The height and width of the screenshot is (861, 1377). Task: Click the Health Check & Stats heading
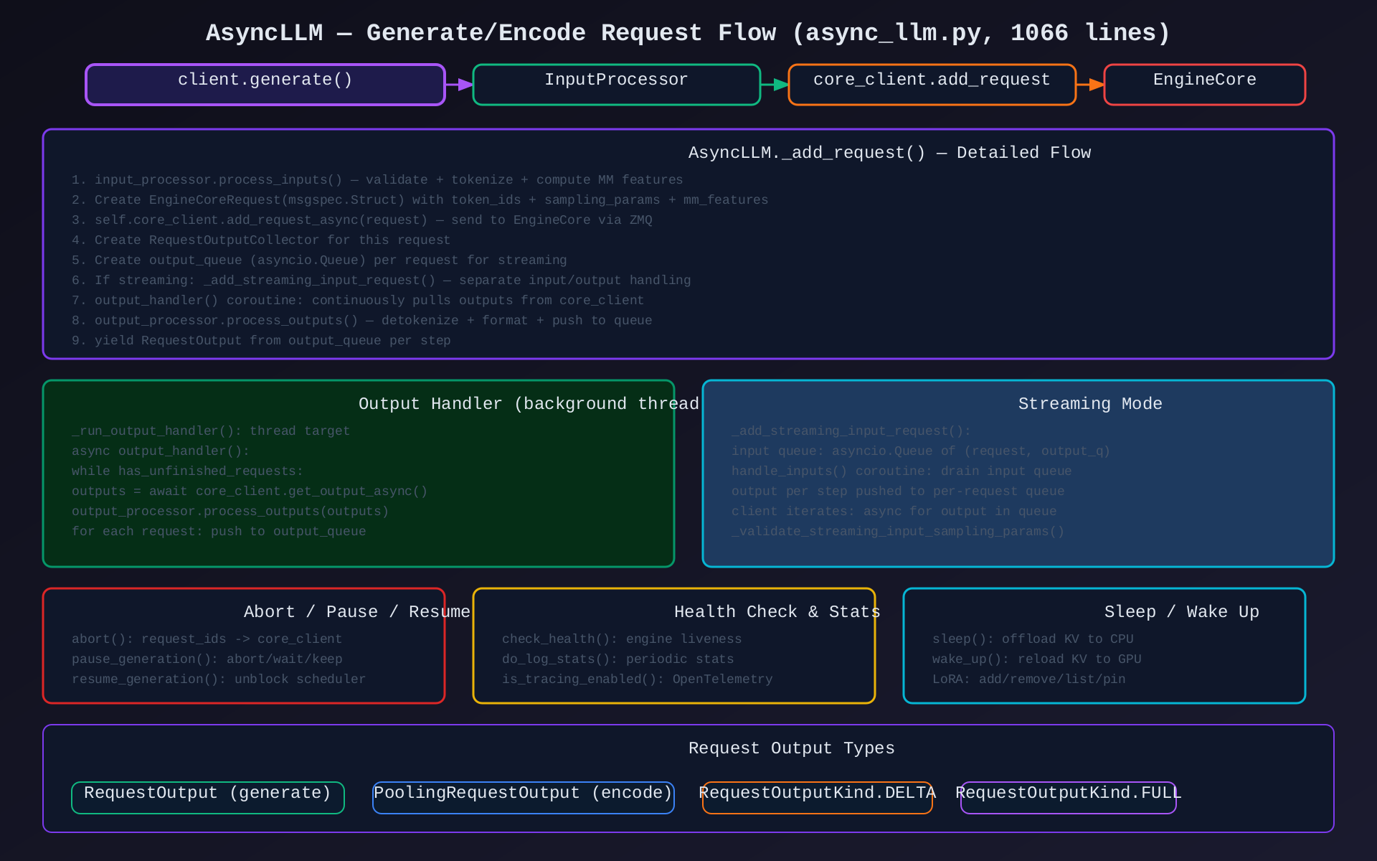click(777, 612)
